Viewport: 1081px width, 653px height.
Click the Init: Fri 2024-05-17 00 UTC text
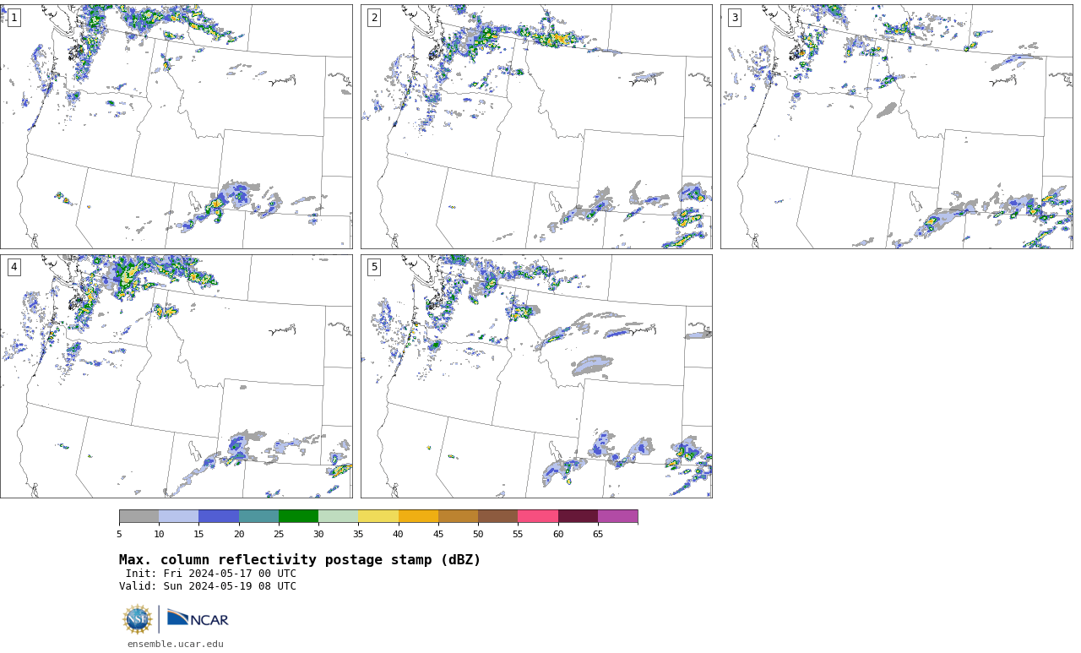tap(211, 574)
